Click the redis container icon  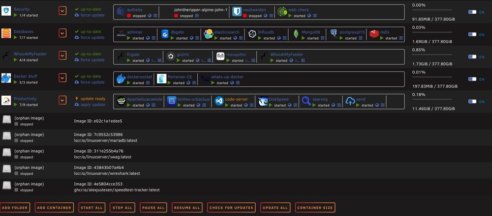pyautogui.click(x=374, y=34)
